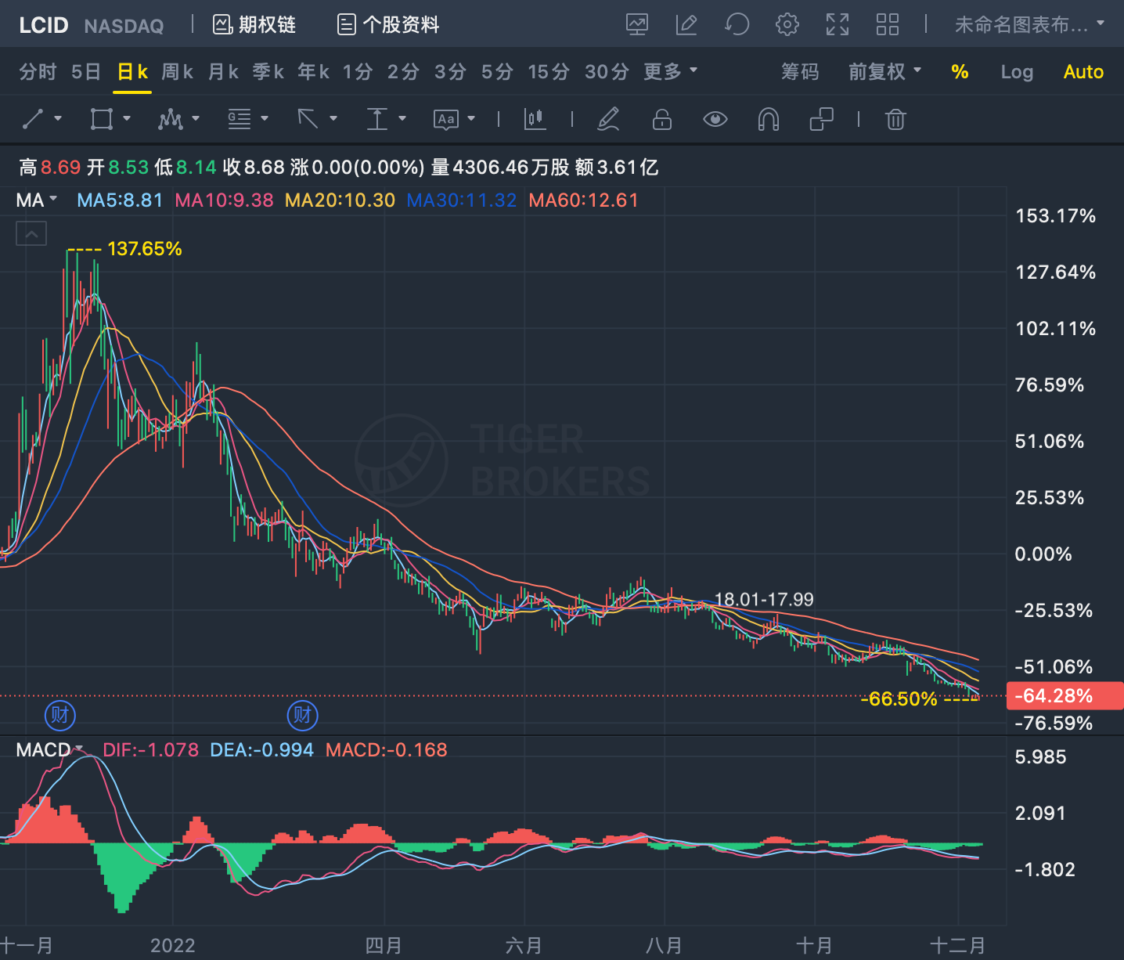Click the duplicate drawings icon
The height and width of the screenshot is (960, 1124).
click(x=821, y=119)
